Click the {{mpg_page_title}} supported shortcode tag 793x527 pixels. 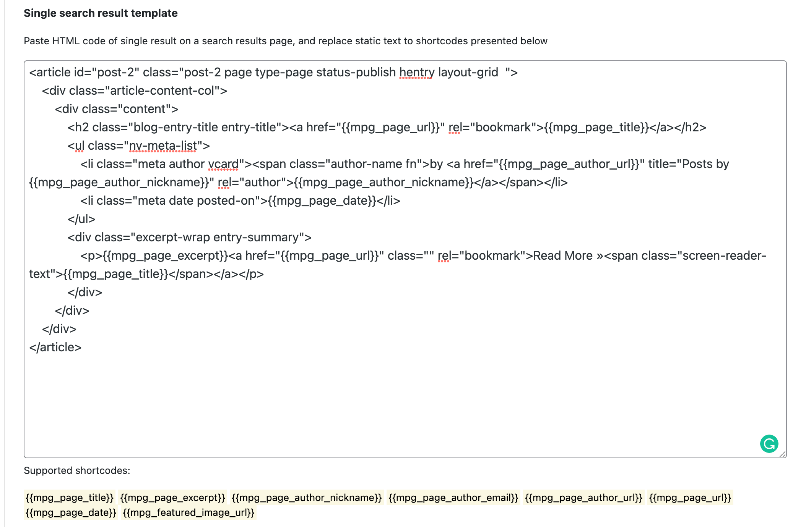tap(69, 498)
